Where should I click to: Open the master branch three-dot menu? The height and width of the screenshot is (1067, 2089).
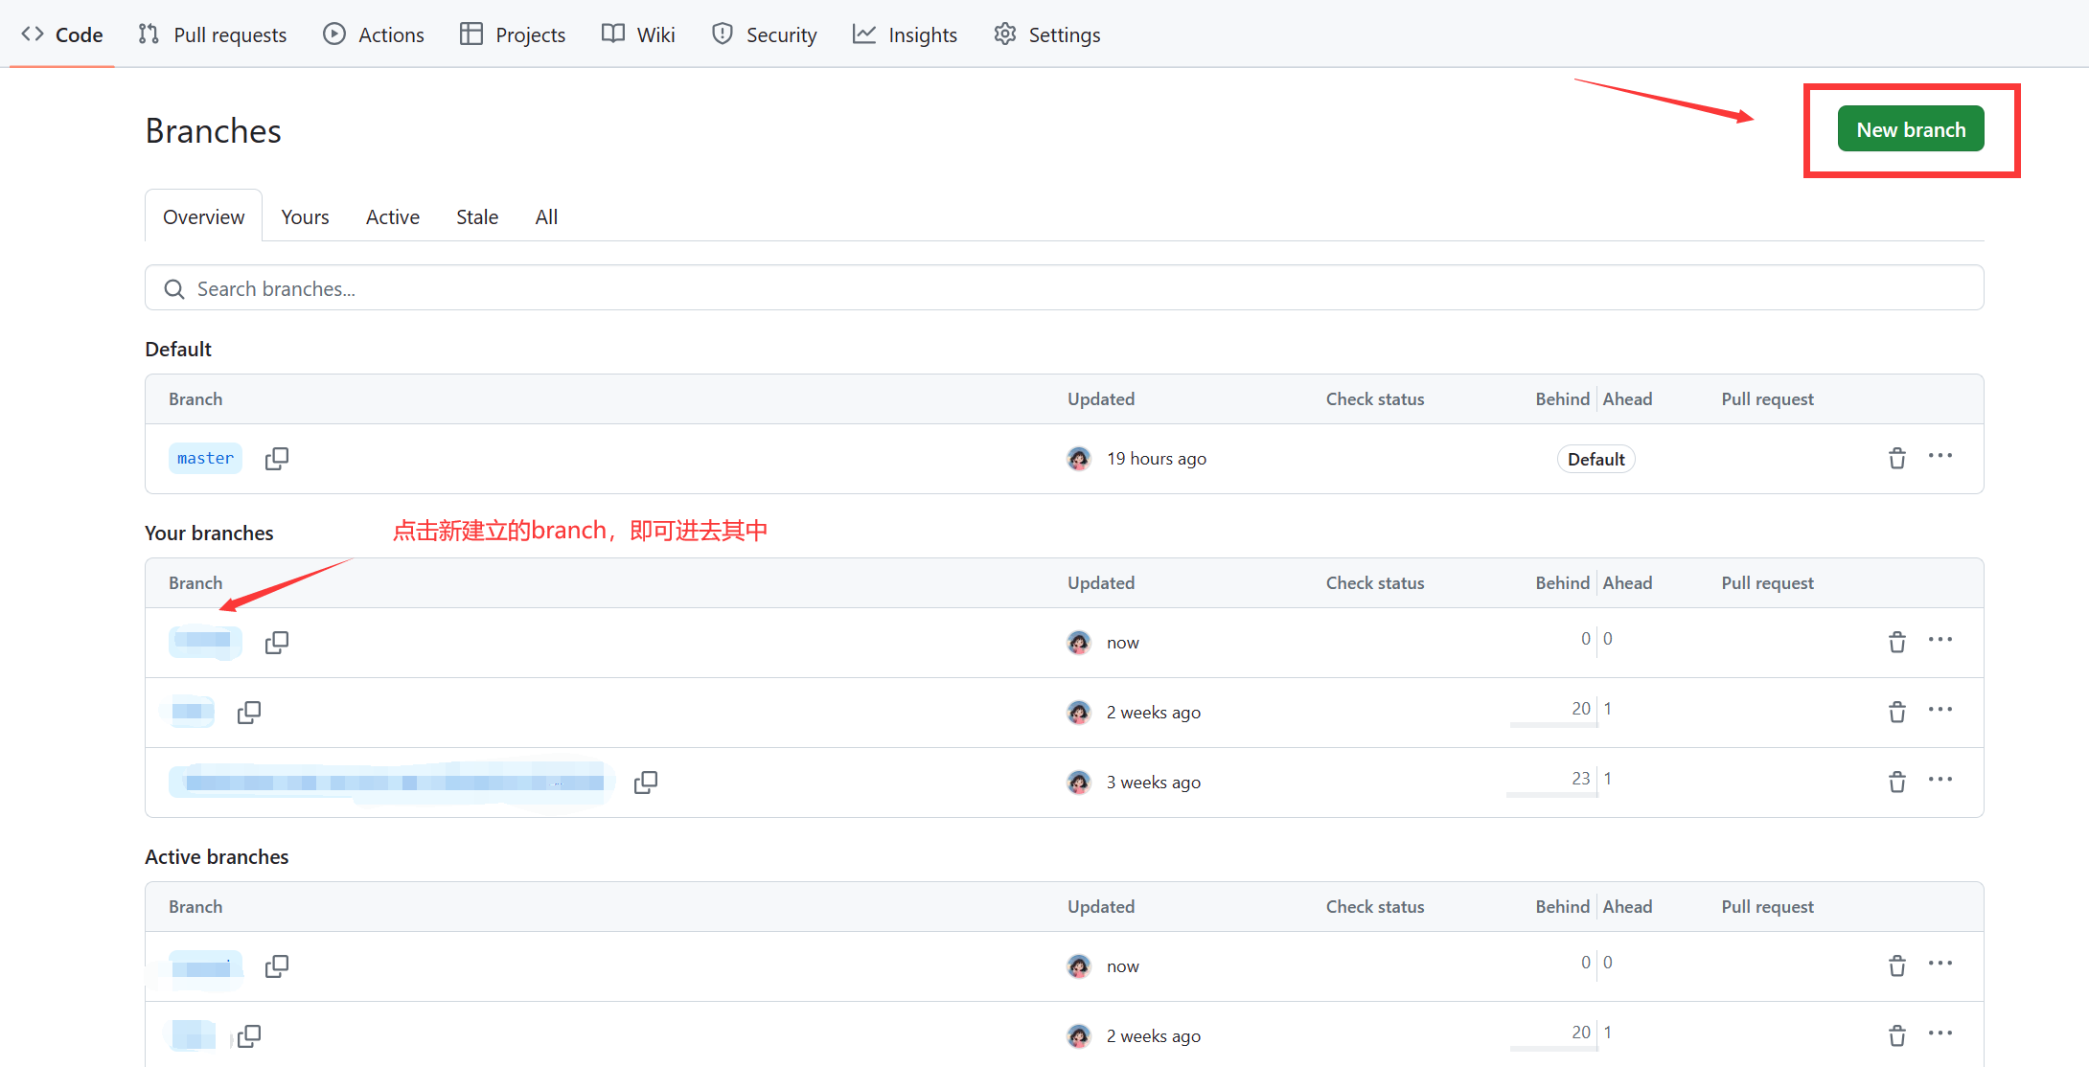pos(1940,457)
